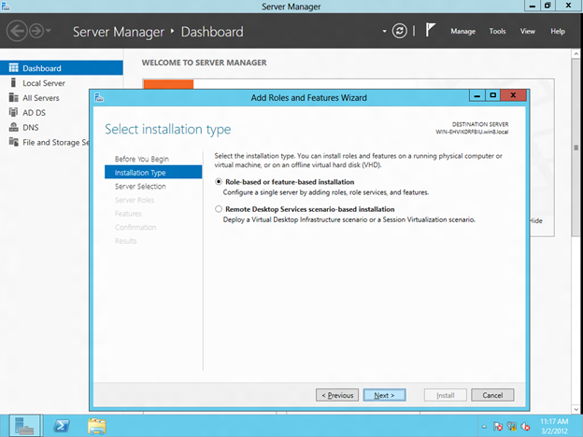583x437 pixels.
Task: Select Local Server in sidebar
Action: coord(43,83)
